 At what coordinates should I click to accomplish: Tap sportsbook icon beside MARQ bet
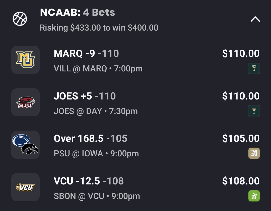[254, 68]
